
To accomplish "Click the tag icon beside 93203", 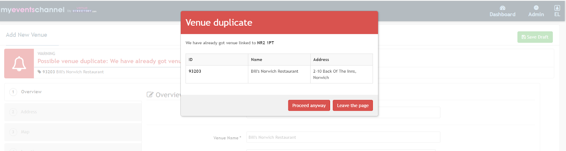I will coord(39,72).
